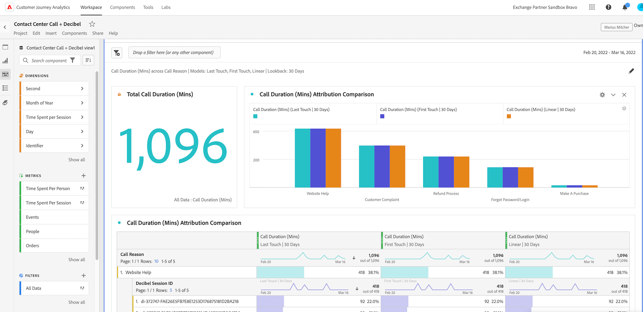Open the apps grid switcher
Image resolution: width=643 pixels, height=312 pixels.
click(592, 7)
